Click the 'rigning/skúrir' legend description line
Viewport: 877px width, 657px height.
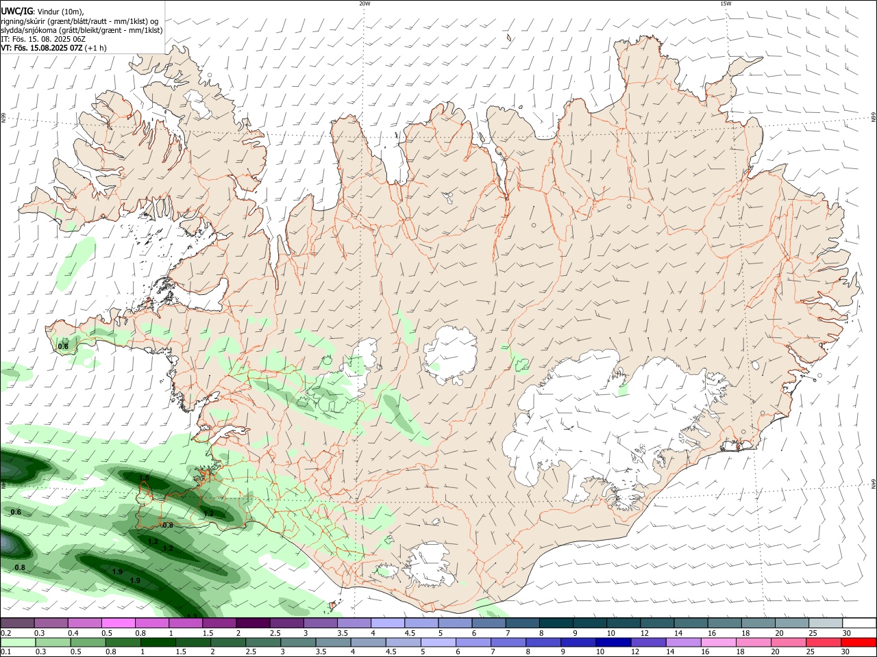pos(80,21)
